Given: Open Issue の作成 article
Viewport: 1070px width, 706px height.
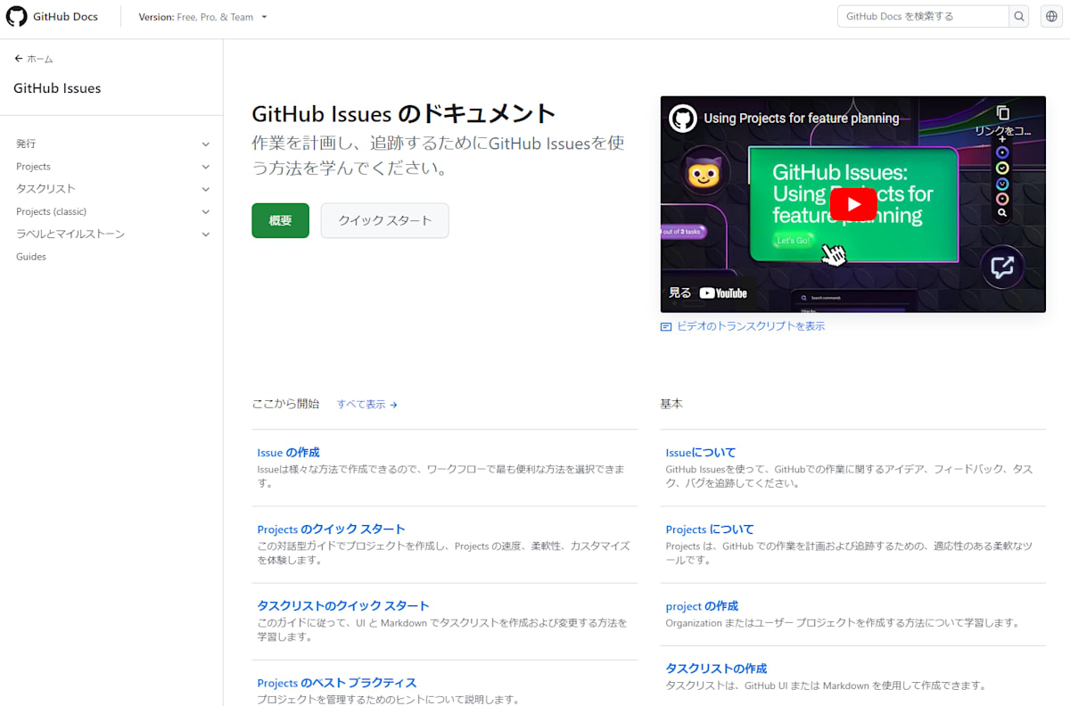Looking at the screenshot, I should [288, 453].
